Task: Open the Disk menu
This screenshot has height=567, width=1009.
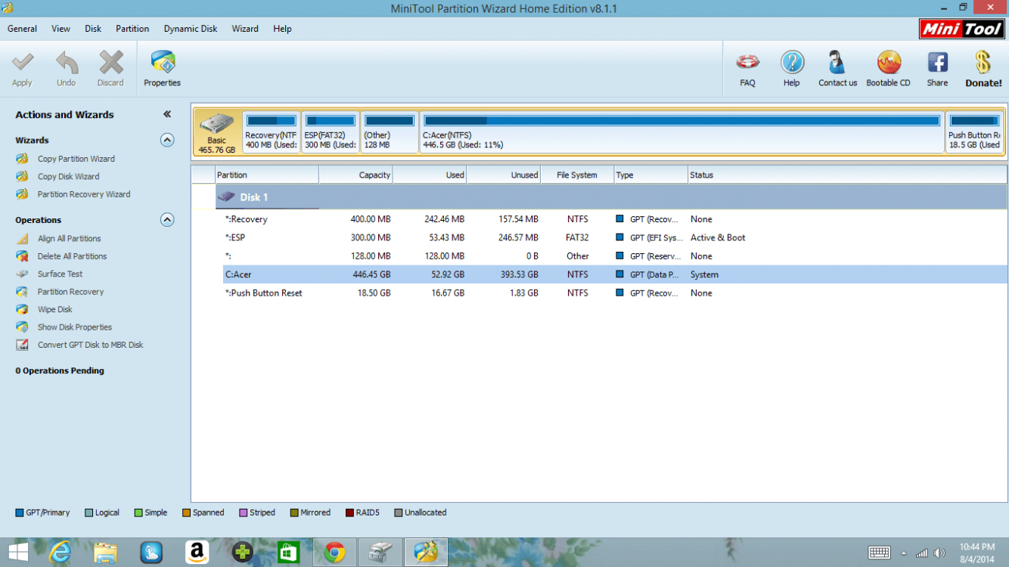Action: pos(93,29)
